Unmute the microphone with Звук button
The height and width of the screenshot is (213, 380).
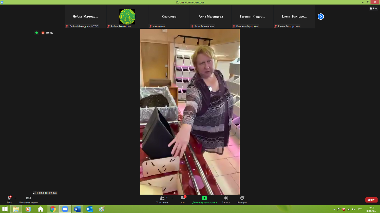9,199
